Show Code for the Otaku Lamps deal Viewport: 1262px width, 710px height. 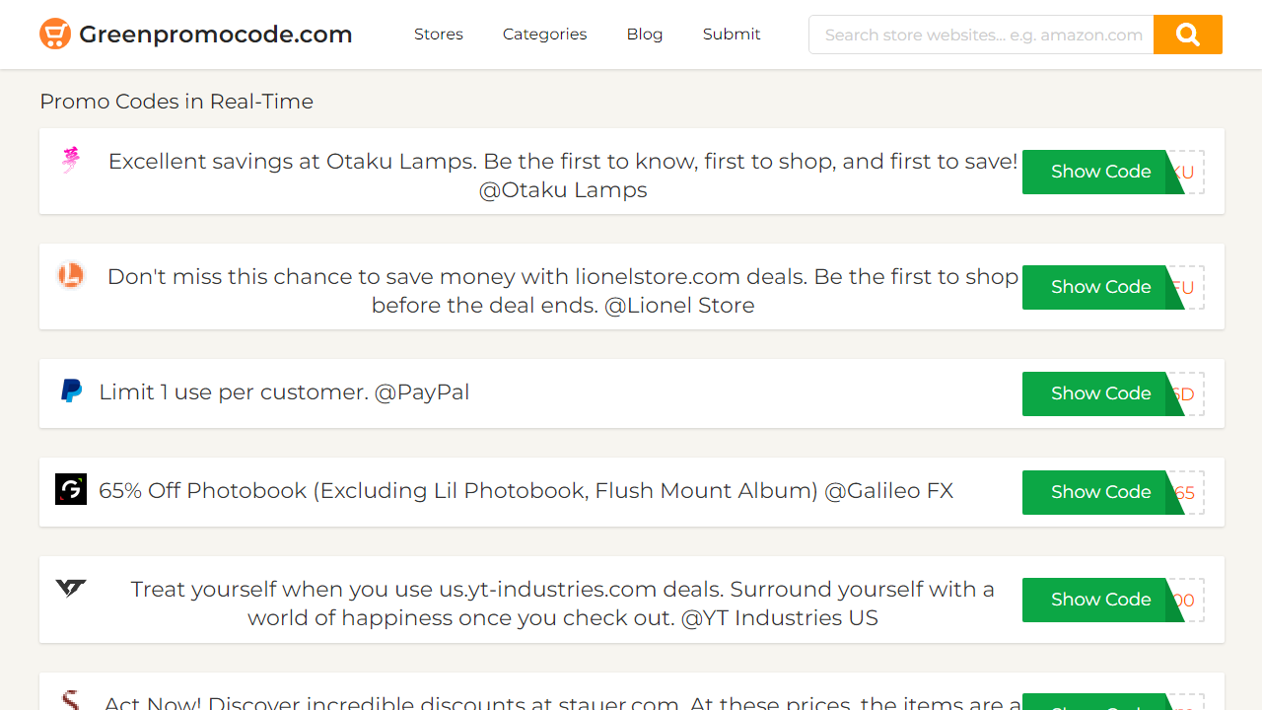pos(1100,172)
